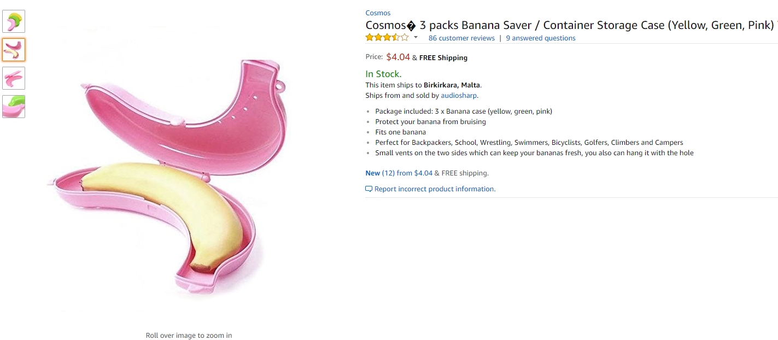View New (12) from $4.04 offers
The image size is (778, 340).
[399, 173]
